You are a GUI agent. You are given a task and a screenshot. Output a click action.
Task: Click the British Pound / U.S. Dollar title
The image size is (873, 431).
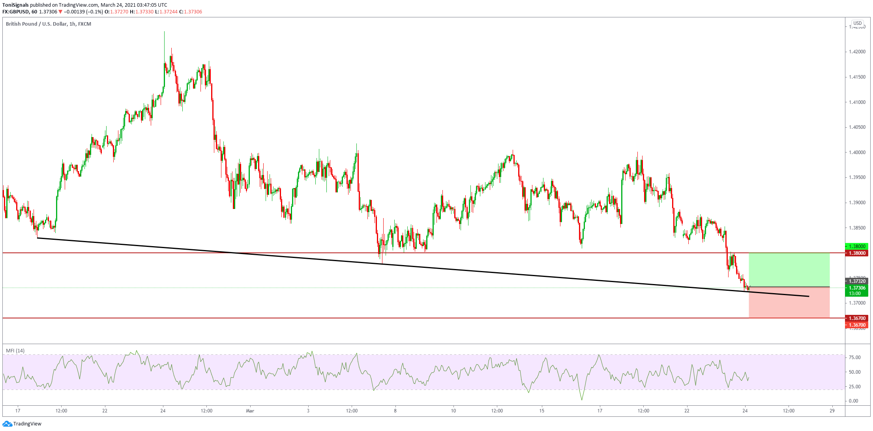pyautogui.click(x=36, y=24)
